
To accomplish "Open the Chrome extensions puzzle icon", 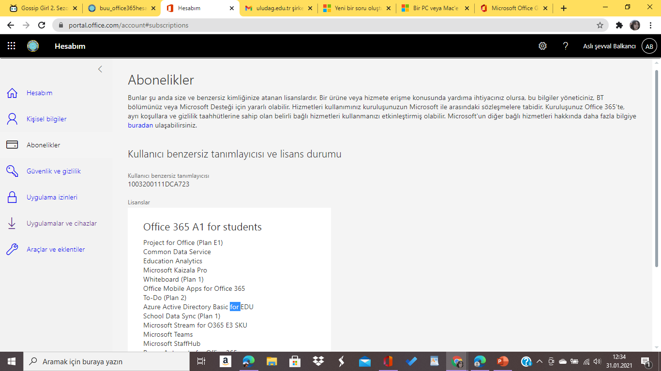I will click(x=619, y=25).
